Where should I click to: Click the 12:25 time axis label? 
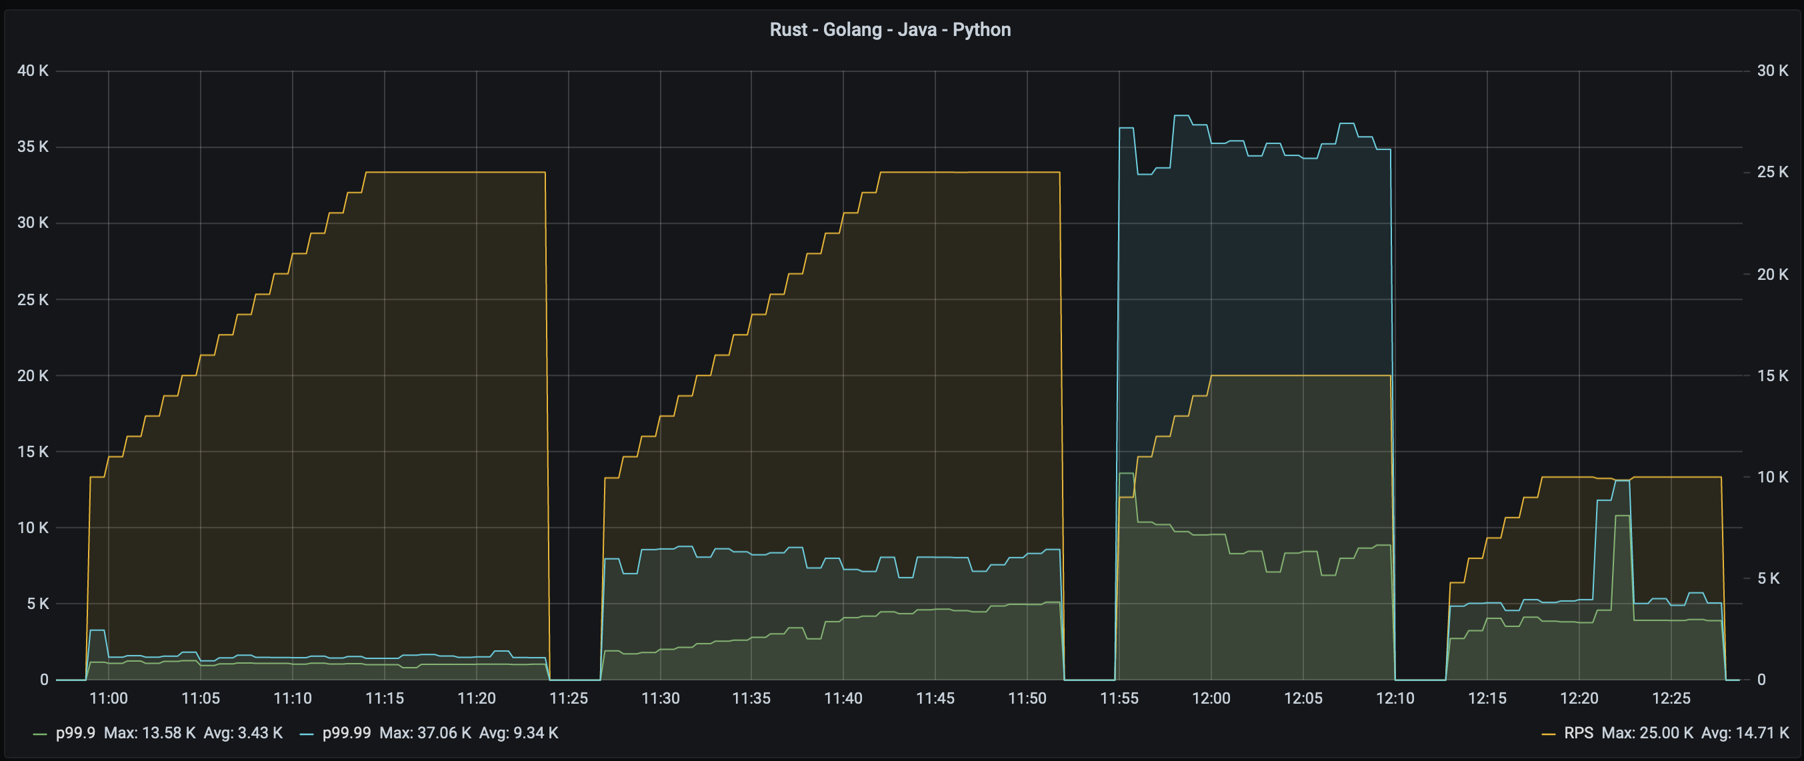pyautogui.click(x=1671, y=698)
